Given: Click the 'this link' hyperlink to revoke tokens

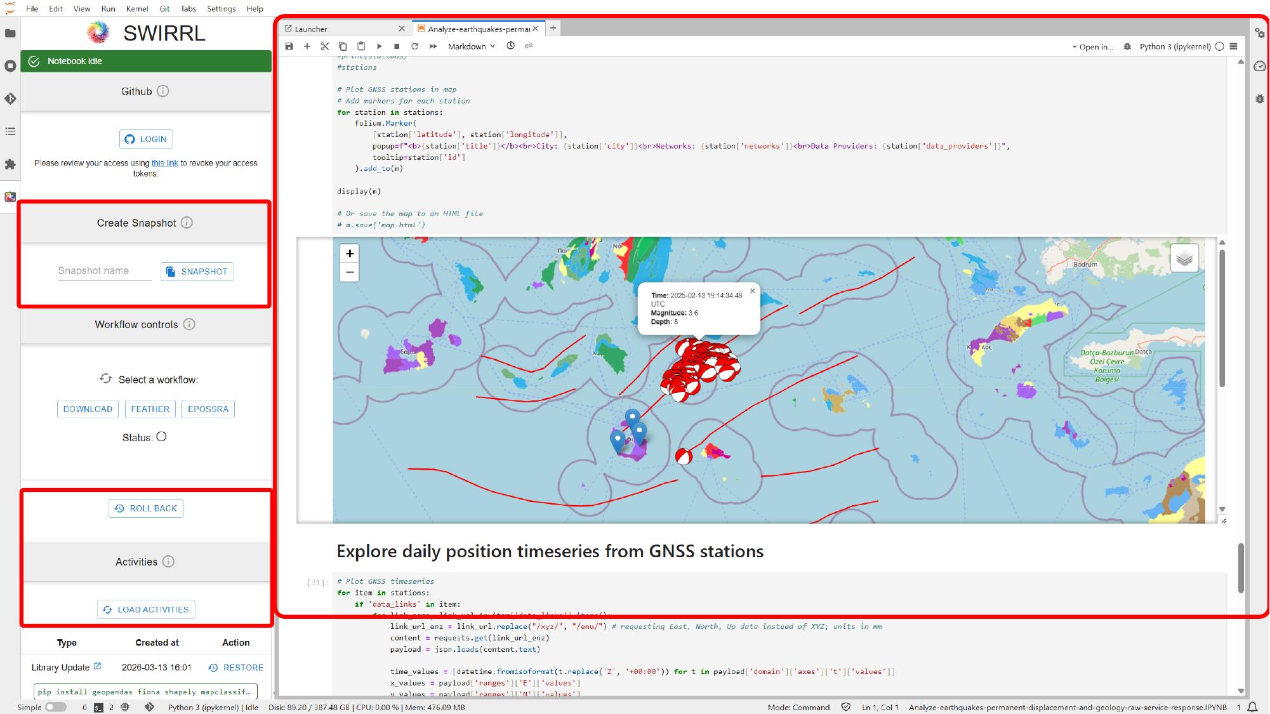Looking at the screenshot, I should (164, 163).
